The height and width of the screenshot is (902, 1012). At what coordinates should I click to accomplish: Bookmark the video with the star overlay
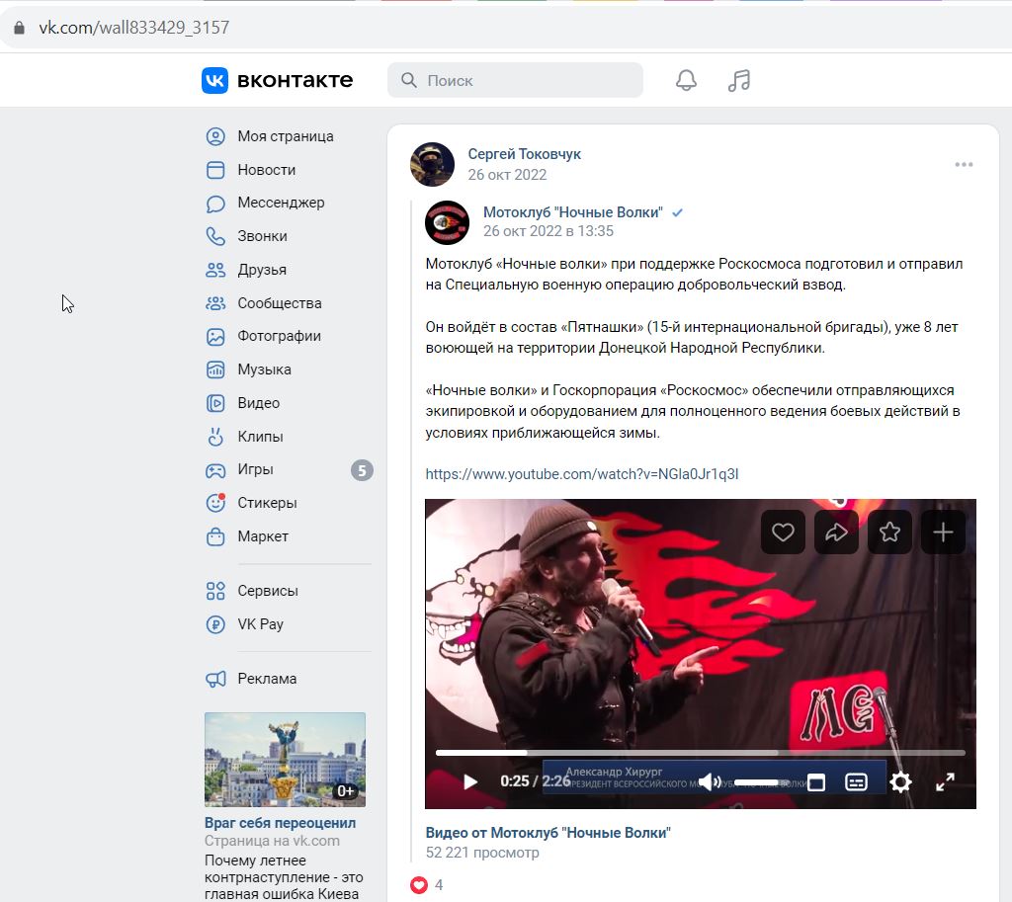pos(890,533)
